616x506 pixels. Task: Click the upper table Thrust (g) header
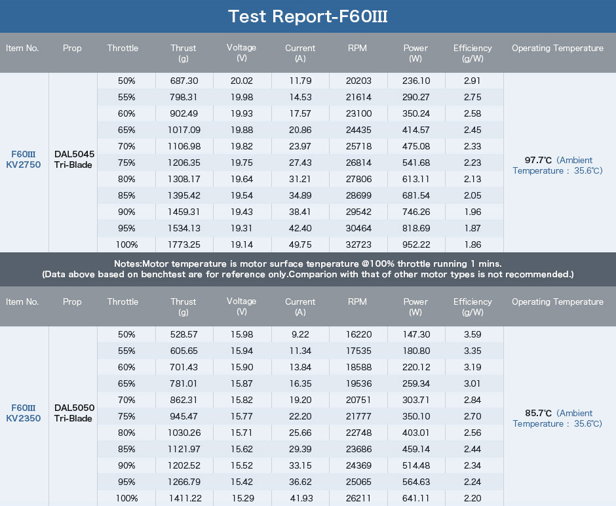(183, 53)
